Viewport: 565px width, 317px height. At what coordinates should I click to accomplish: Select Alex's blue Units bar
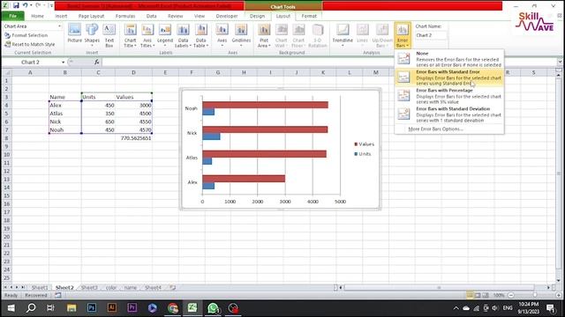tap(208, 186)
